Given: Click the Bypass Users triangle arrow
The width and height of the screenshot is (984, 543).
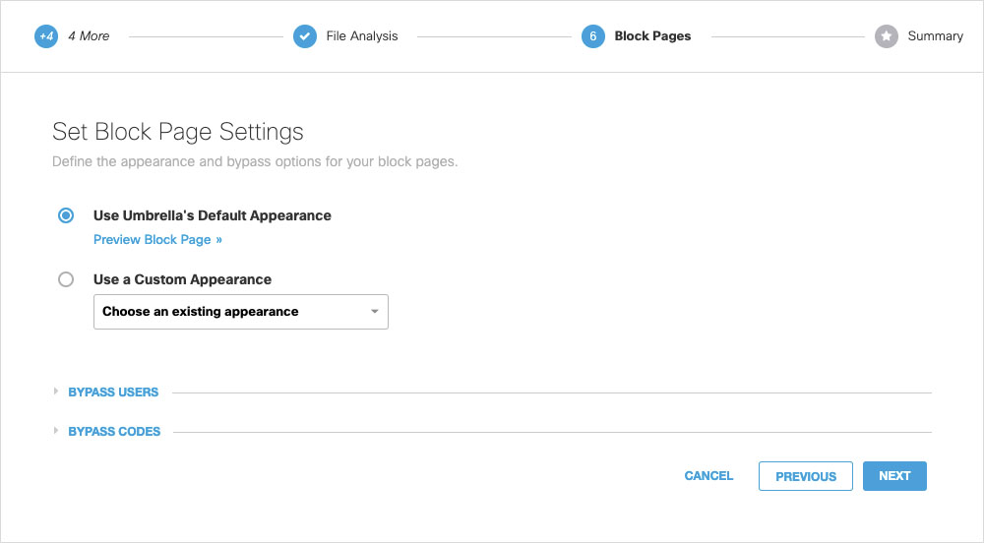Looking at the screenshot, I should point(56,392).
